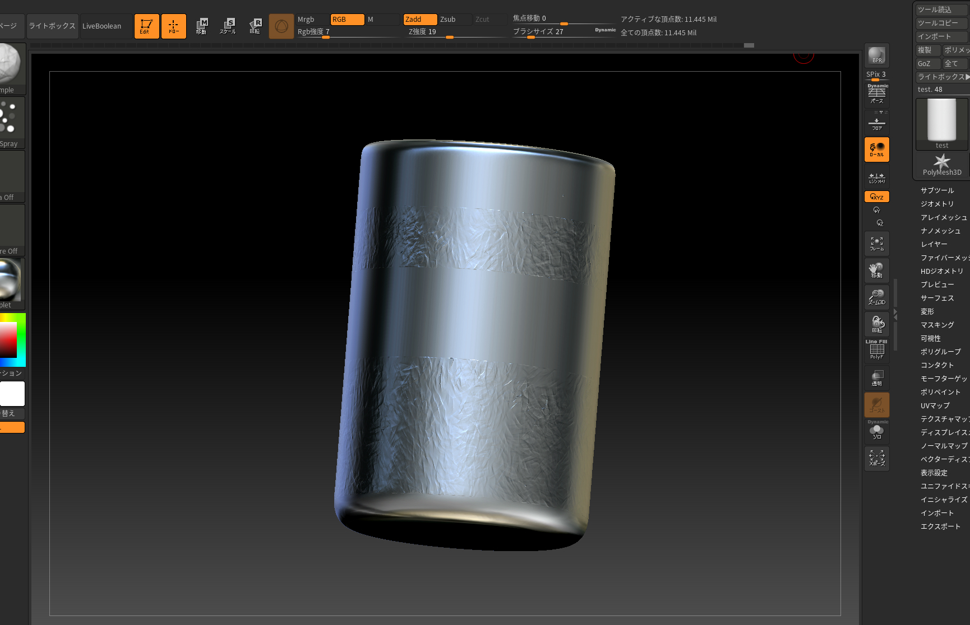Toggle the transparency (透明) icon

pos(877,378)
